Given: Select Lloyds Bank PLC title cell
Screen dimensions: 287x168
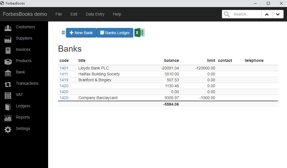Looking at the screenshot, I should [93, 68].
